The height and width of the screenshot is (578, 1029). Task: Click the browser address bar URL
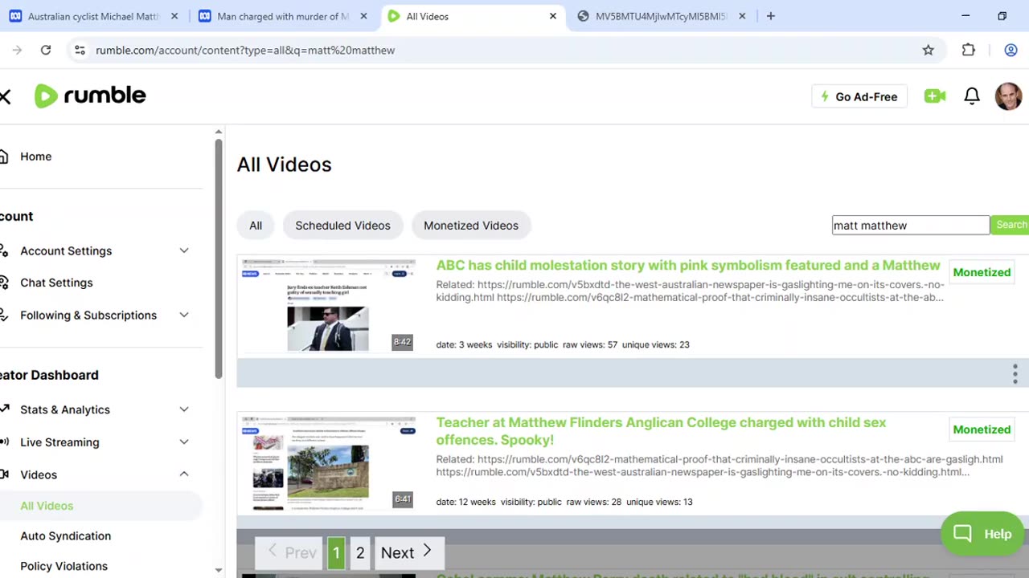[x=245, y=50]
